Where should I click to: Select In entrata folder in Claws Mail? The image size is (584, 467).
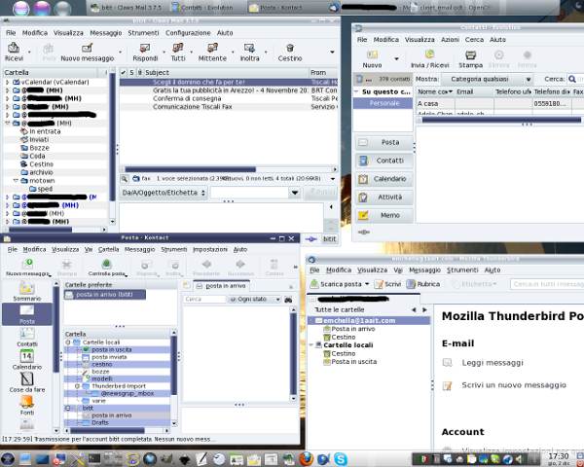point(45,131)
